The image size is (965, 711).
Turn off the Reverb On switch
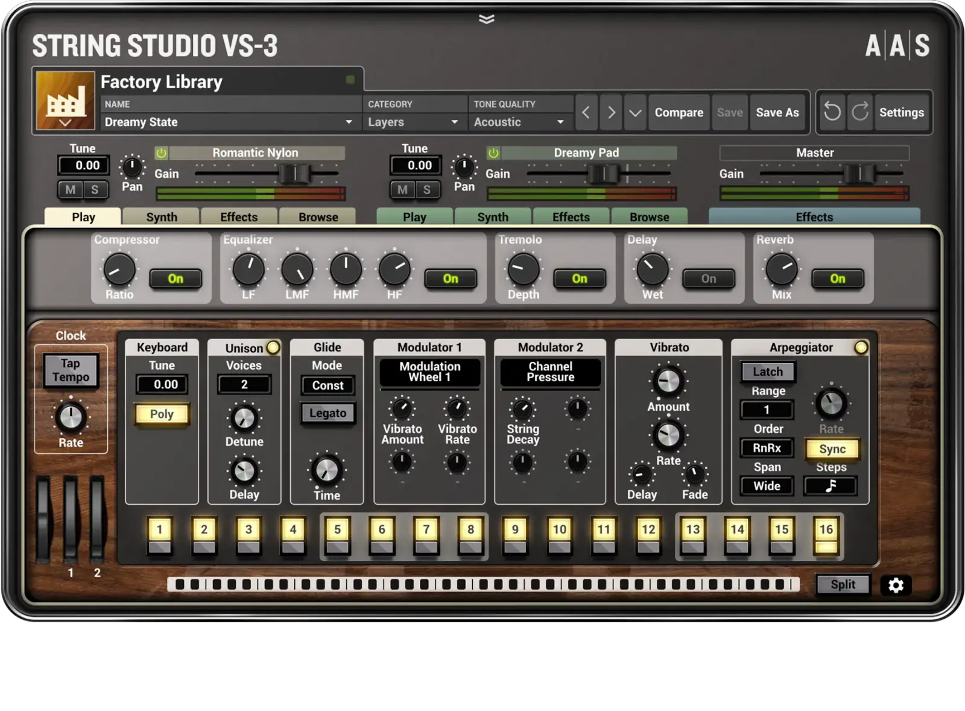click(838, 279)
